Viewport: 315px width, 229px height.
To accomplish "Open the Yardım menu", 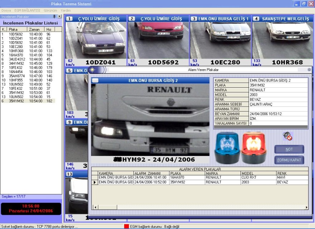I will coord(66,10).
